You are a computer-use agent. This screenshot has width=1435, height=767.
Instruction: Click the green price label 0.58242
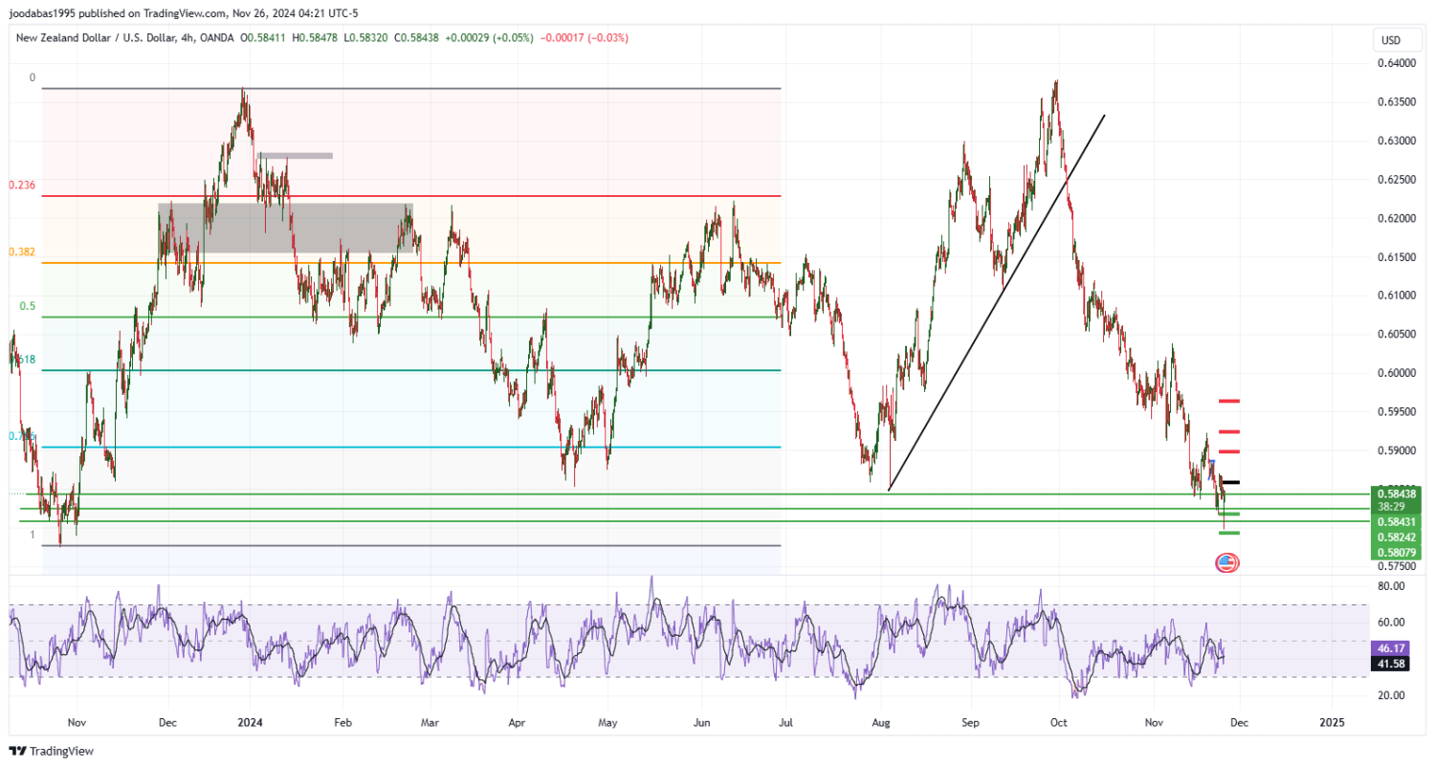point(1397,537)
